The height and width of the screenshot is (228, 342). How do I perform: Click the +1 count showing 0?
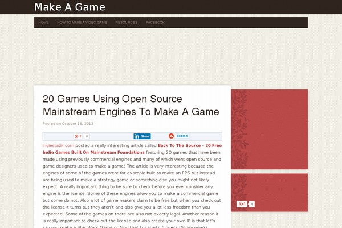[87, 136]
